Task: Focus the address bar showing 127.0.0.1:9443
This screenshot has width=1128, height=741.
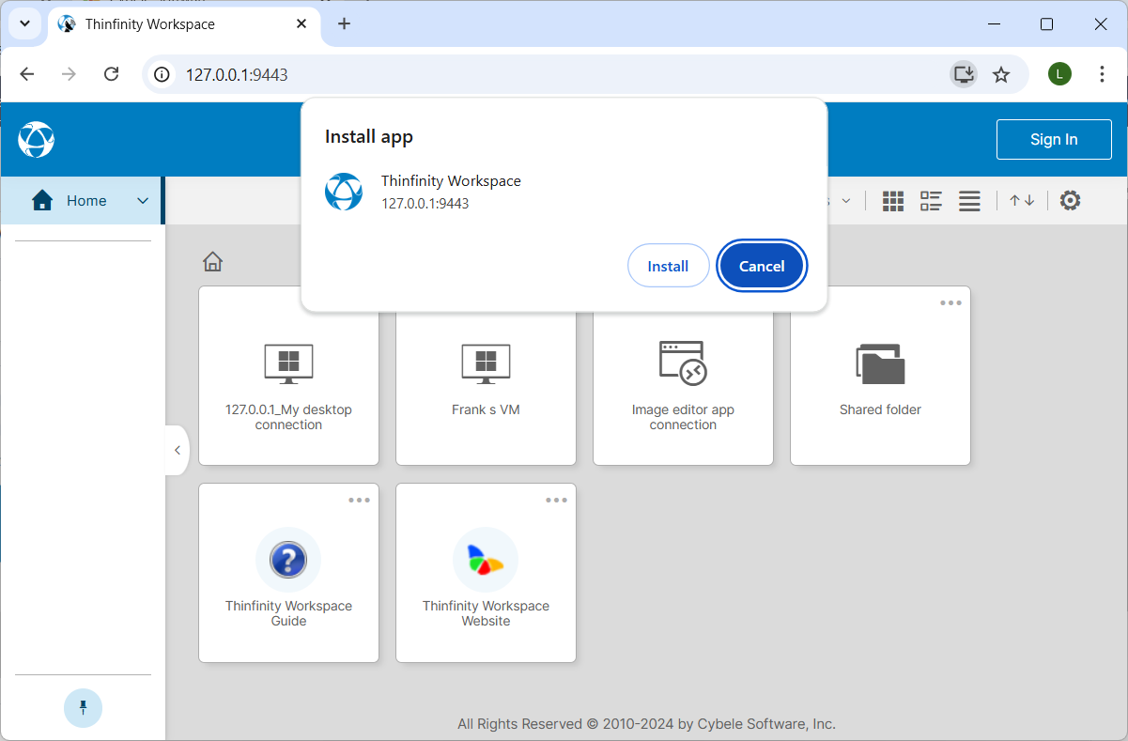Action: [564, 74]
